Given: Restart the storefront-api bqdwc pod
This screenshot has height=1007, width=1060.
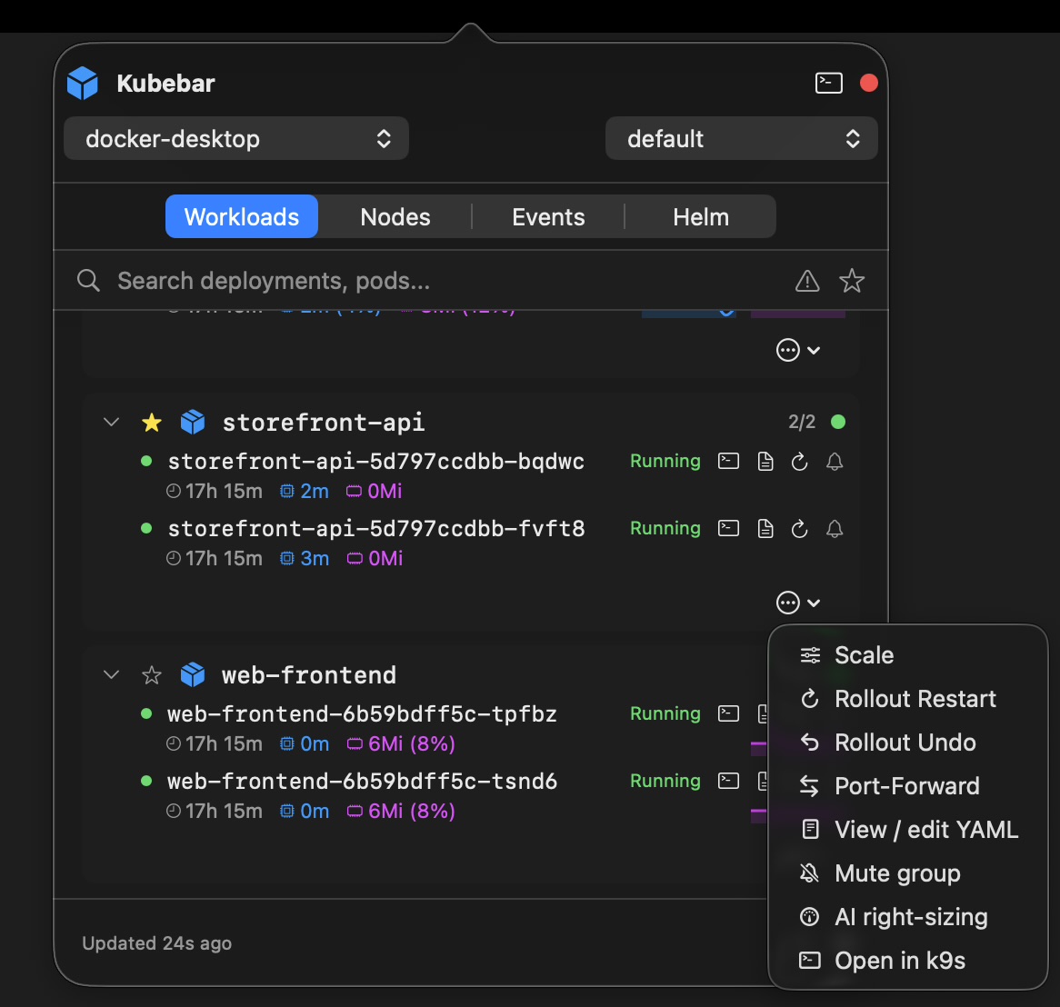Looking at the screenshot, I should pyautogui.click(x=800, y=462).
